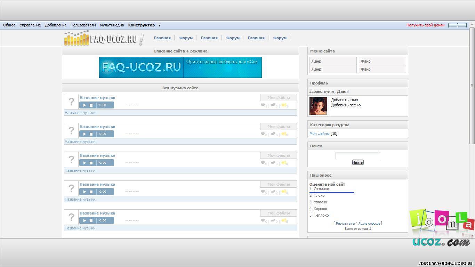This screenshot has width=475, height=267.
Task: Click the heart icon in the fifth entry
Action: pyautogui.click(x=263, y=220)
